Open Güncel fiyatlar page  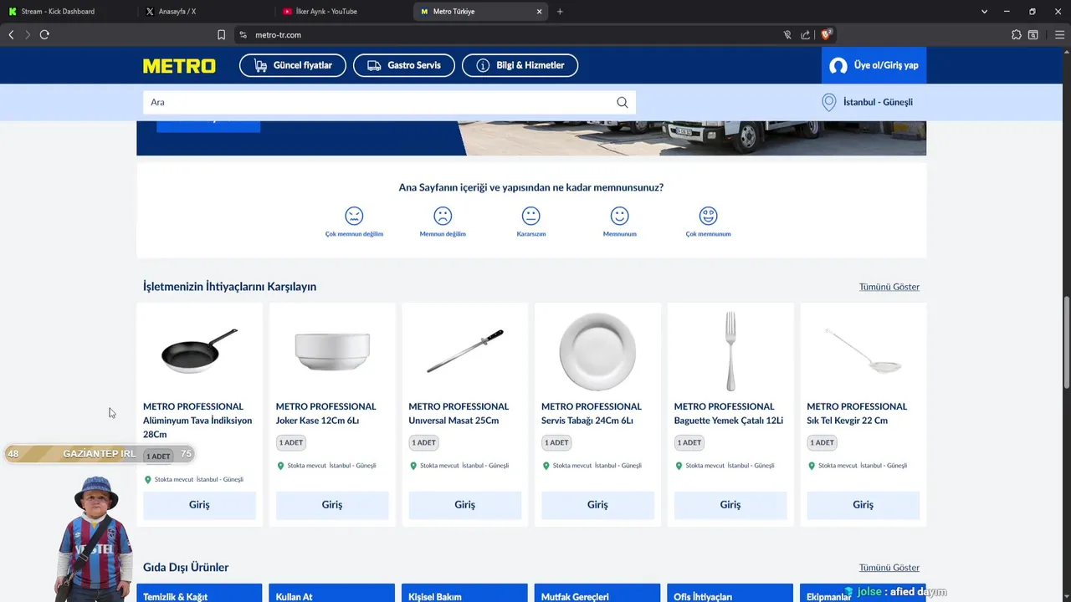293,65
